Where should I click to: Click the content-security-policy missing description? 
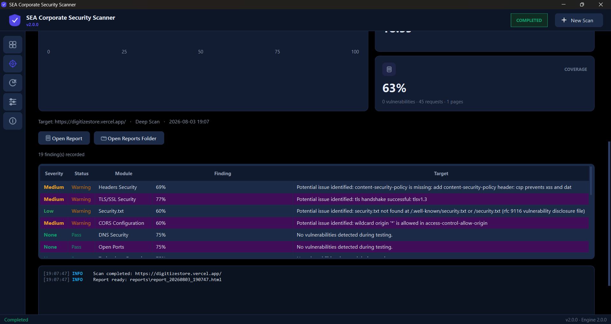pos(434,187)
